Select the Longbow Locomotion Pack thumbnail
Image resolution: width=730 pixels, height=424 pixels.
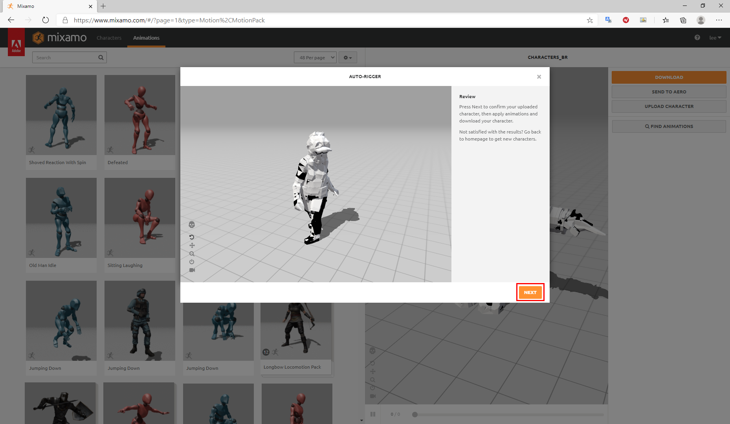[296, 331]
